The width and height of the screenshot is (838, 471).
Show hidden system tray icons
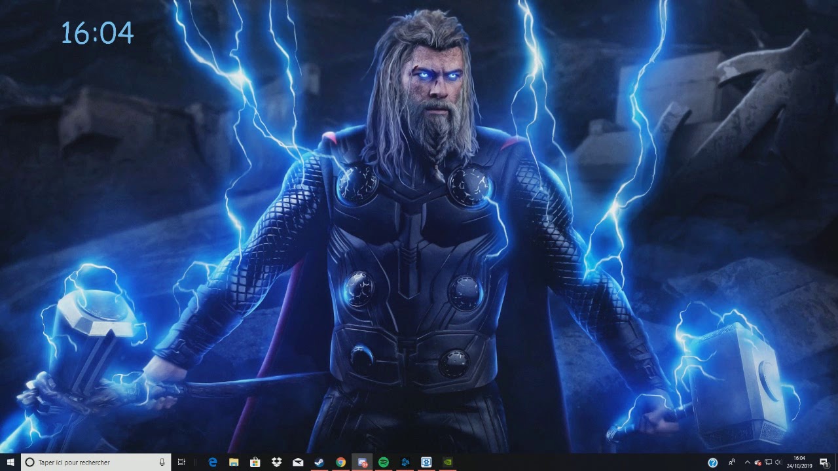[x=748, y=462]
